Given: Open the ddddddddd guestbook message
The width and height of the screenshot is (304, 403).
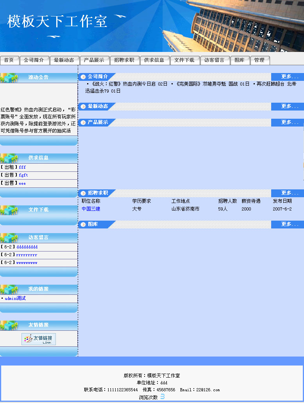Looking at the screenshot, I should click(x=27, y=247).
